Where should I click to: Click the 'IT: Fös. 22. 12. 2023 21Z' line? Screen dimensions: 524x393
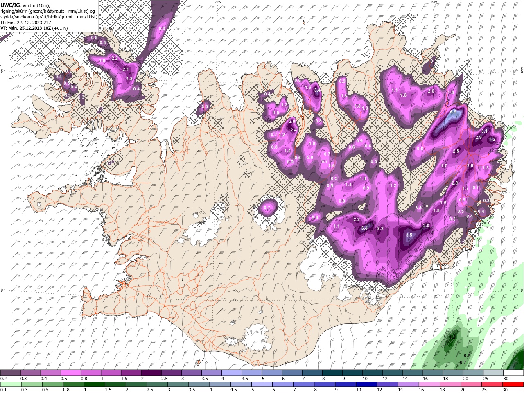tap(26, 23)
